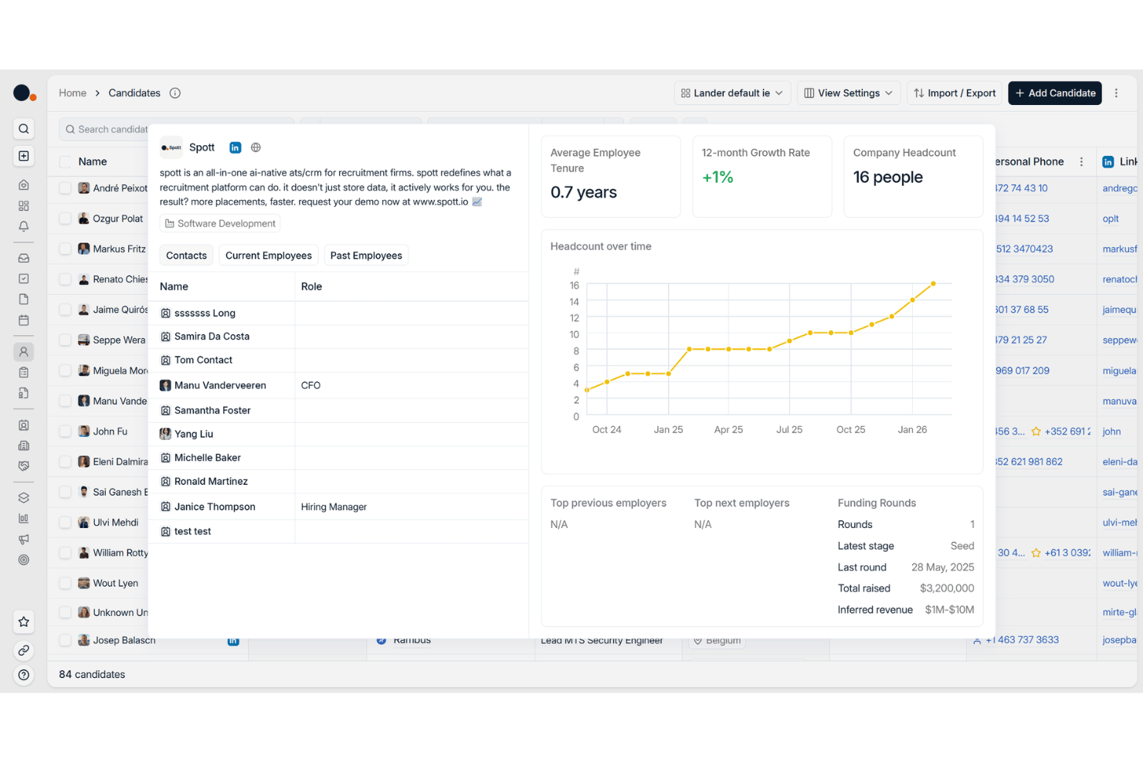Click the "Hiring Manager" role cell
Screen dimensions: 1143x762
(334, 507)
